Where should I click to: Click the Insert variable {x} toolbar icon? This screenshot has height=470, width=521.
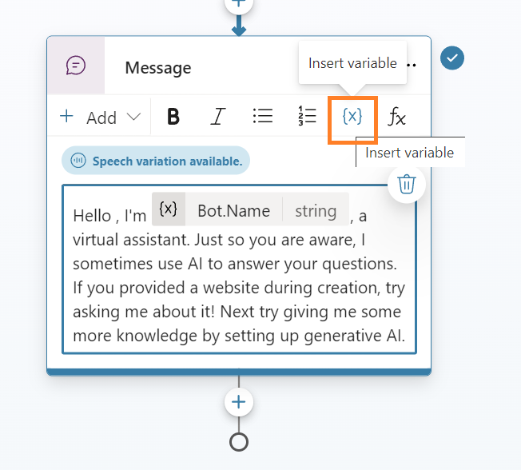pos(352,117)
